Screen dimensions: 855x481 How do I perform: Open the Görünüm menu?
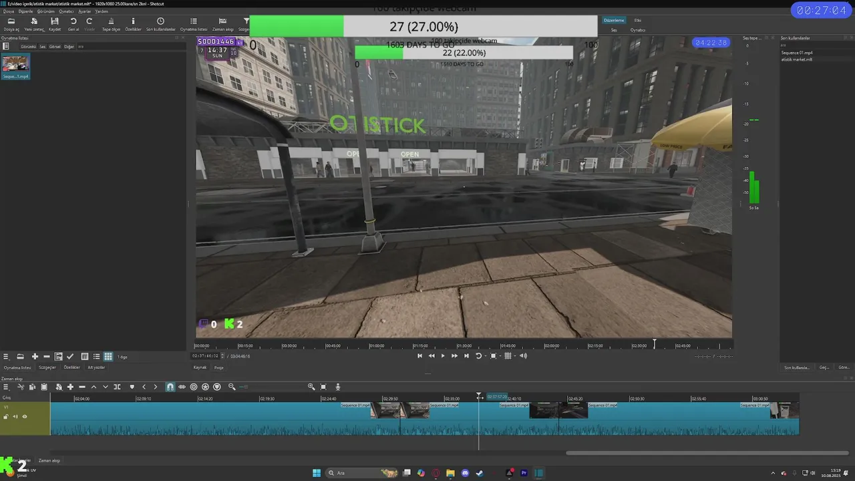[x=46, y=11]
